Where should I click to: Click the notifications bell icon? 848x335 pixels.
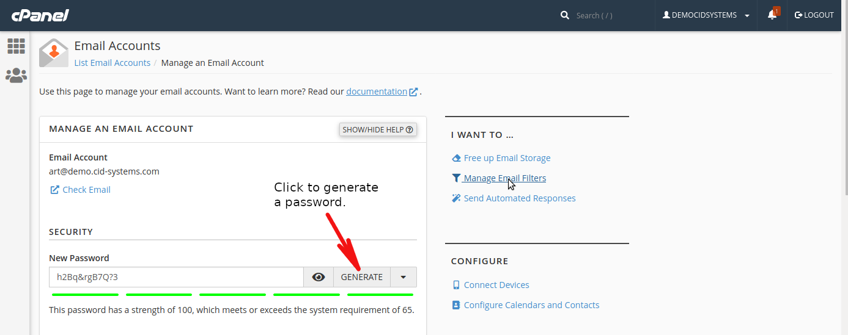point(772,15)
